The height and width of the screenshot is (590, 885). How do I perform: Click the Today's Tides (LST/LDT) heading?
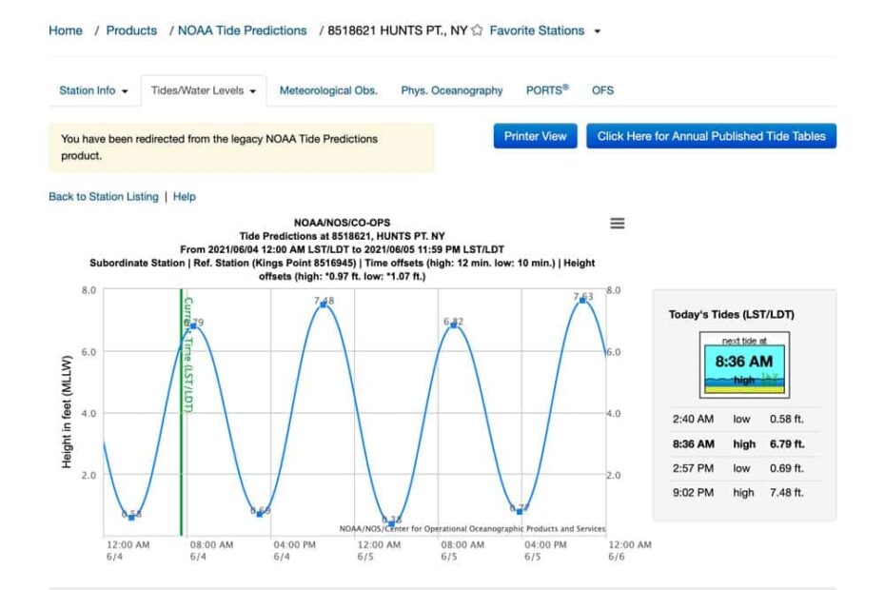tap(731, 314)
